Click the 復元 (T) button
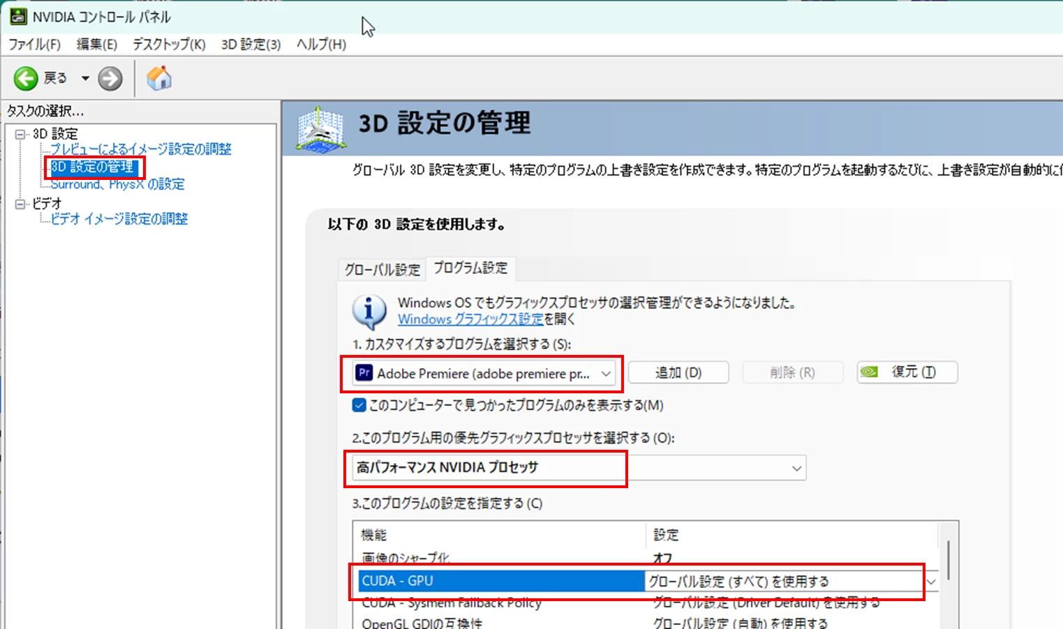Viewport: 1063px width, 629px height. [907, 372]
